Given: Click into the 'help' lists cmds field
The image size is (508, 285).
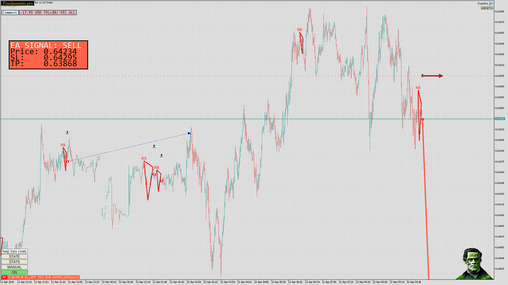Looking at the screenshot, I should (14, 251).
